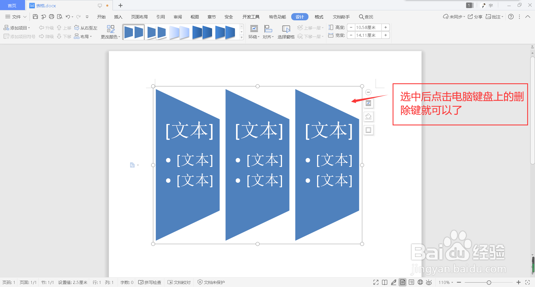Open the more options vertical dots menu
Image resolution: width=535 pixels, height=287 pixels.
(x=519, y=17)
